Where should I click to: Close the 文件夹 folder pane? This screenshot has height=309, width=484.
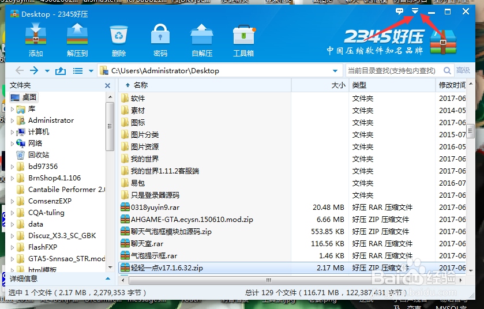[x=107, y=85]
